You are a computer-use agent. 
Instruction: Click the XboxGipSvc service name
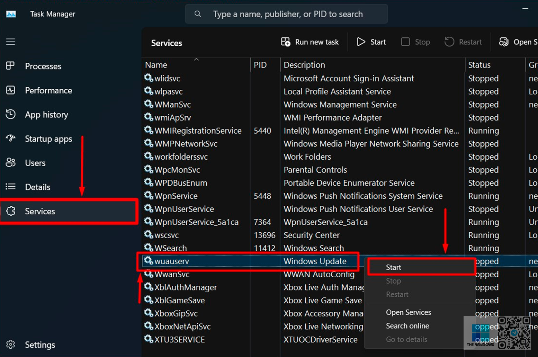[176, 313]
